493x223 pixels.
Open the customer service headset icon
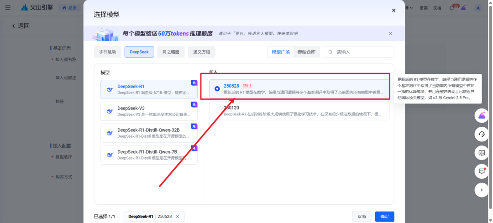coord(482,134)
